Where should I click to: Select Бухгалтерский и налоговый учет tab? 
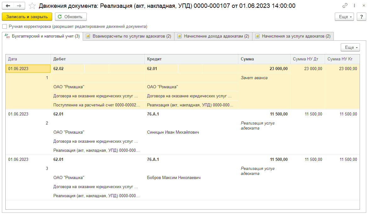pos(42,36)
